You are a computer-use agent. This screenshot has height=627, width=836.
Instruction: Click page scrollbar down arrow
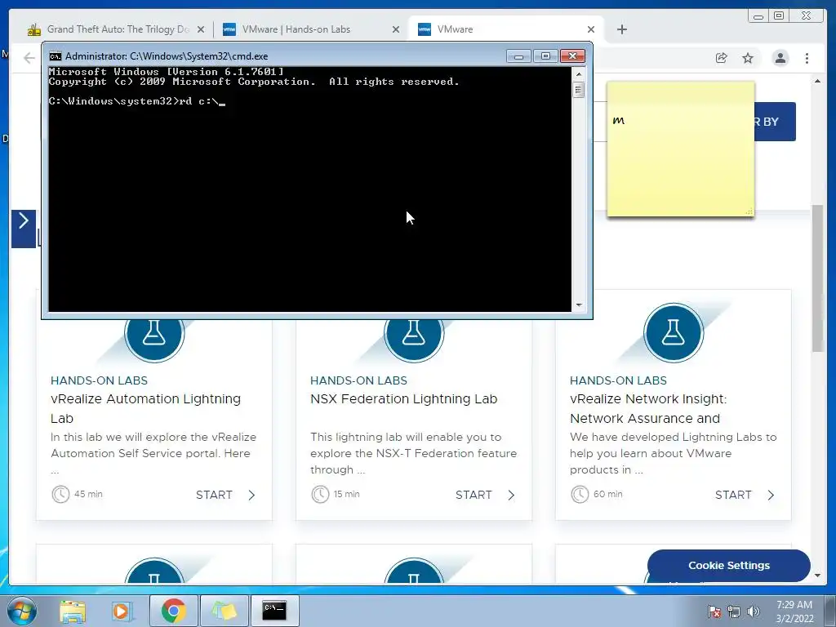pos(817,576)
